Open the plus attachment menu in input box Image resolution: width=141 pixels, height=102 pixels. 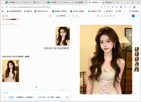[x=5, y=97]
